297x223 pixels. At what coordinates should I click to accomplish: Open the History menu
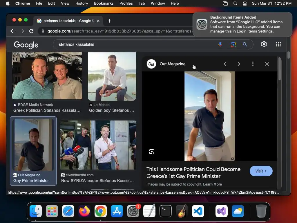(82, 3)
